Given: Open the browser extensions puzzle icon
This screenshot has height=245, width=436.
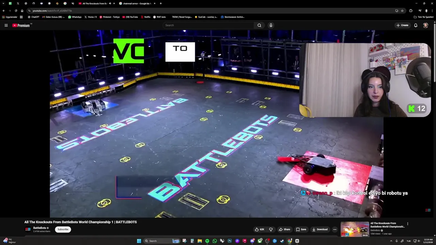Looking at the screenshot, I should [411, 11].
